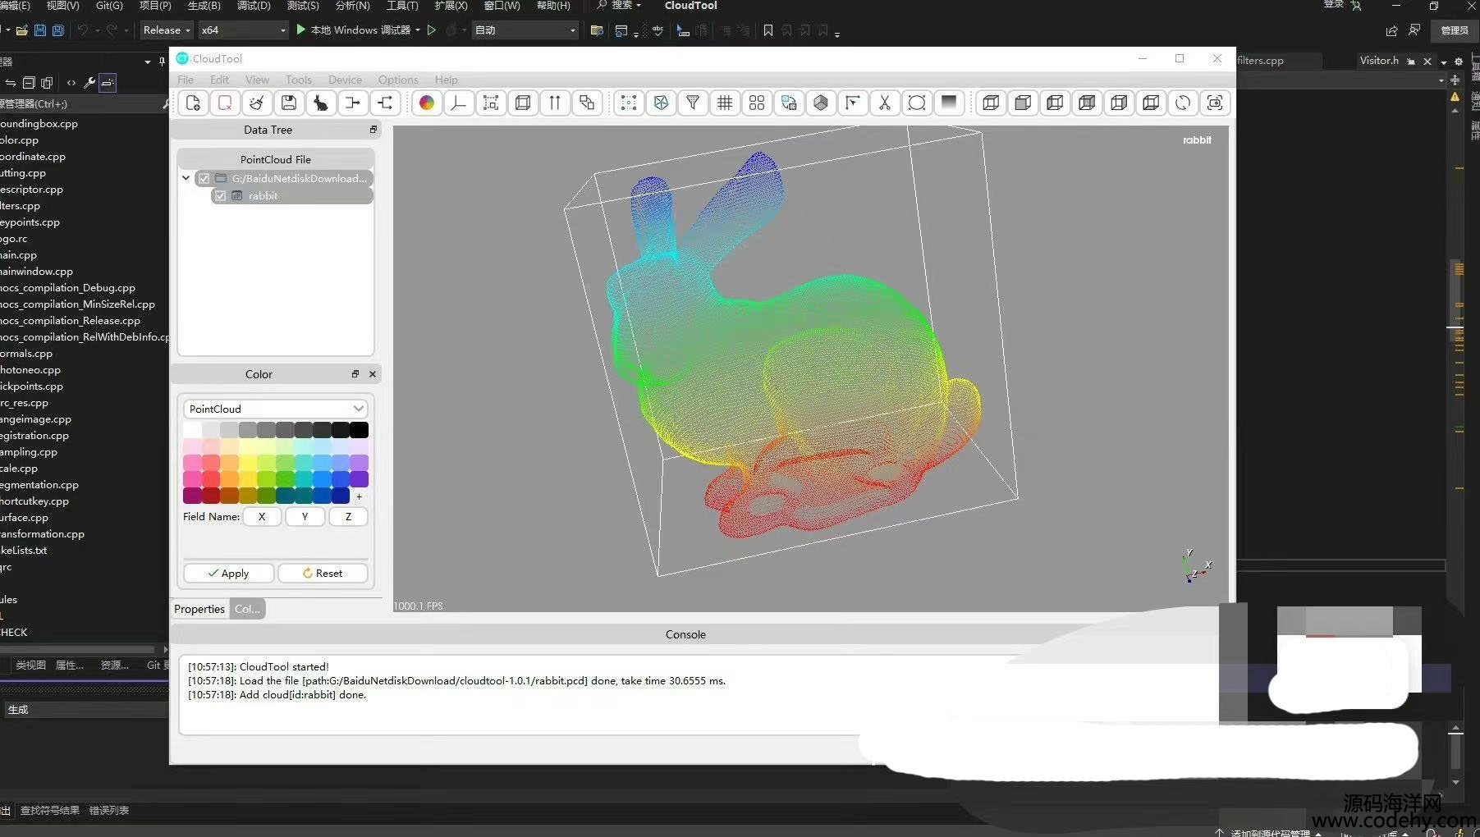This screenshot has height=837, width=1480.
Task: Click the Reset button
Action: tap(323, 574)
